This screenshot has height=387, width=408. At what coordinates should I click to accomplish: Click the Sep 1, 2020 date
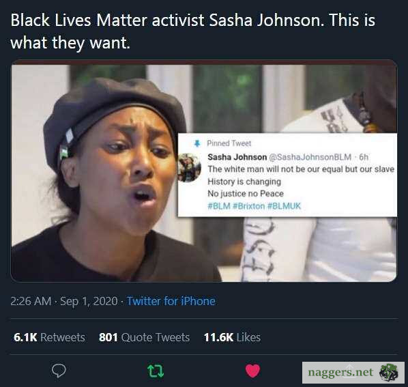coord(89,302)
